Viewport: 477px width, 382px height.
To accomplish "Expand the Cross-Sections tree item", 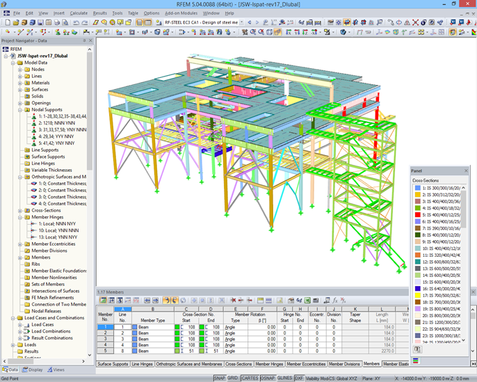I will tap(19, 210).
